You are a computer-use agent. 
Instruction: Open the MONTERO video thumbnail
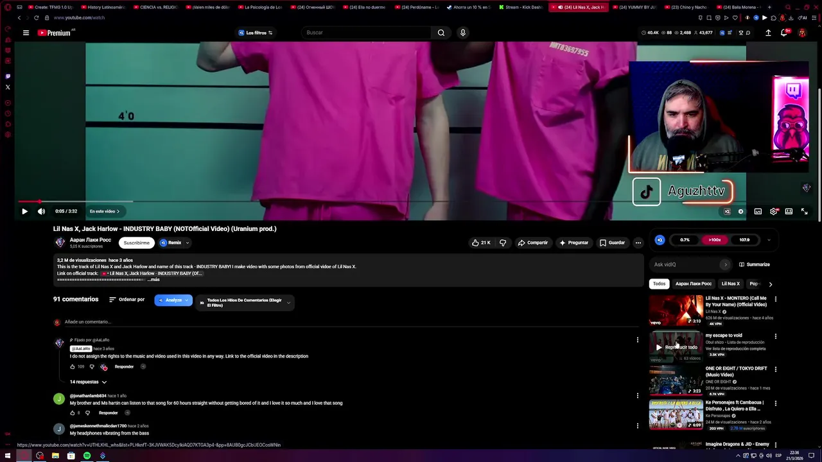tap(676, 311)
